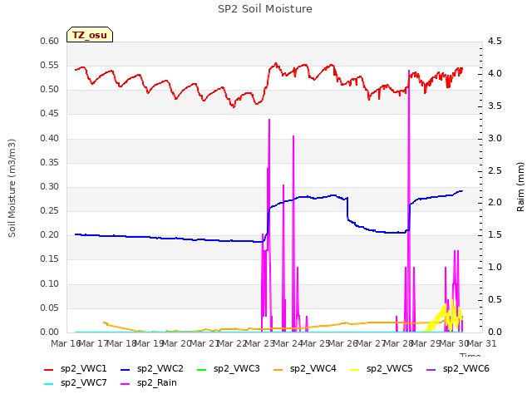Click the 4.0 right axis tick label

pyautogui.click(x=495, y=74)
